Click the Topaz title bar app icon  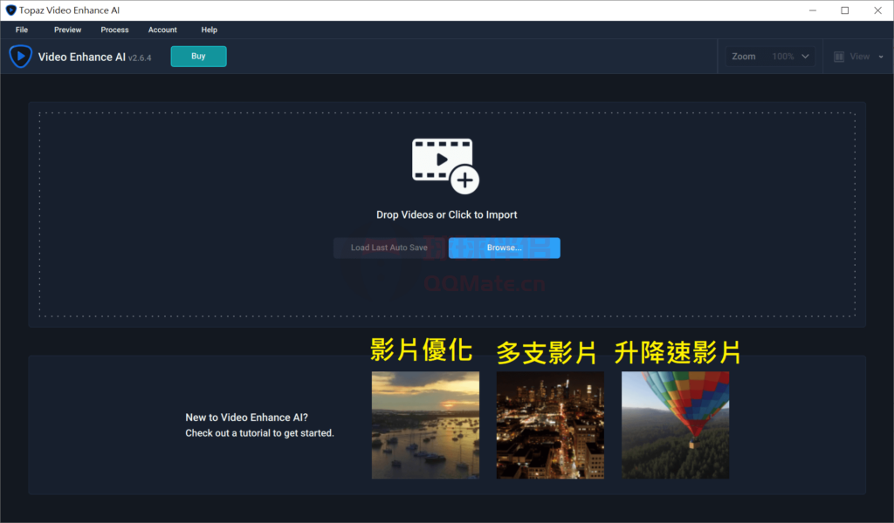tap(10, 10)
